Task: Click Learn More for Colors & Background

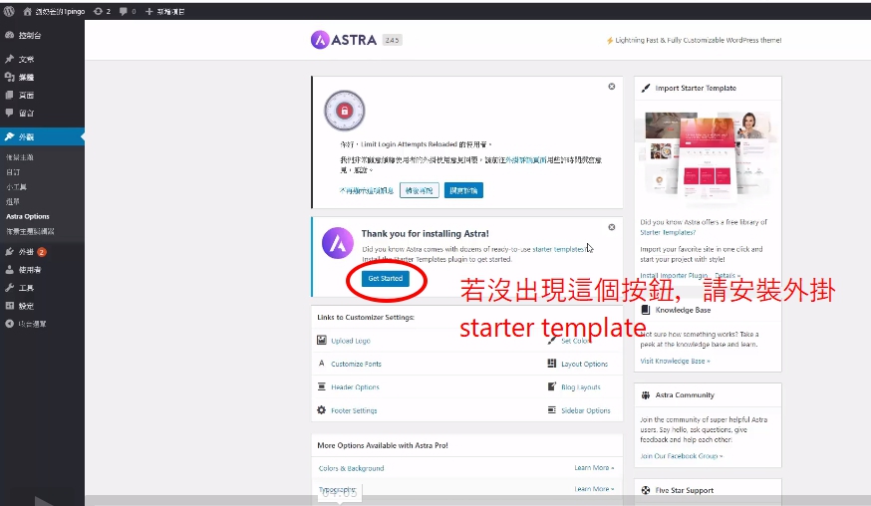Action: click(x=594, y=468)
